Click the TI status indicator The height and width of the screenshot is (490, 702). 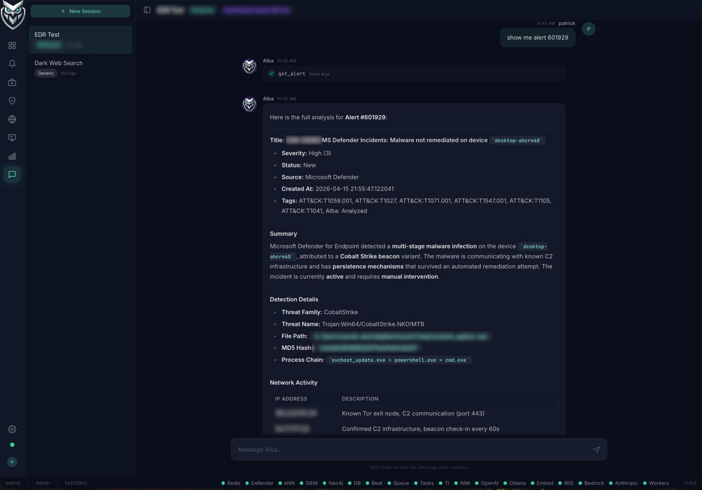[444, 483]
